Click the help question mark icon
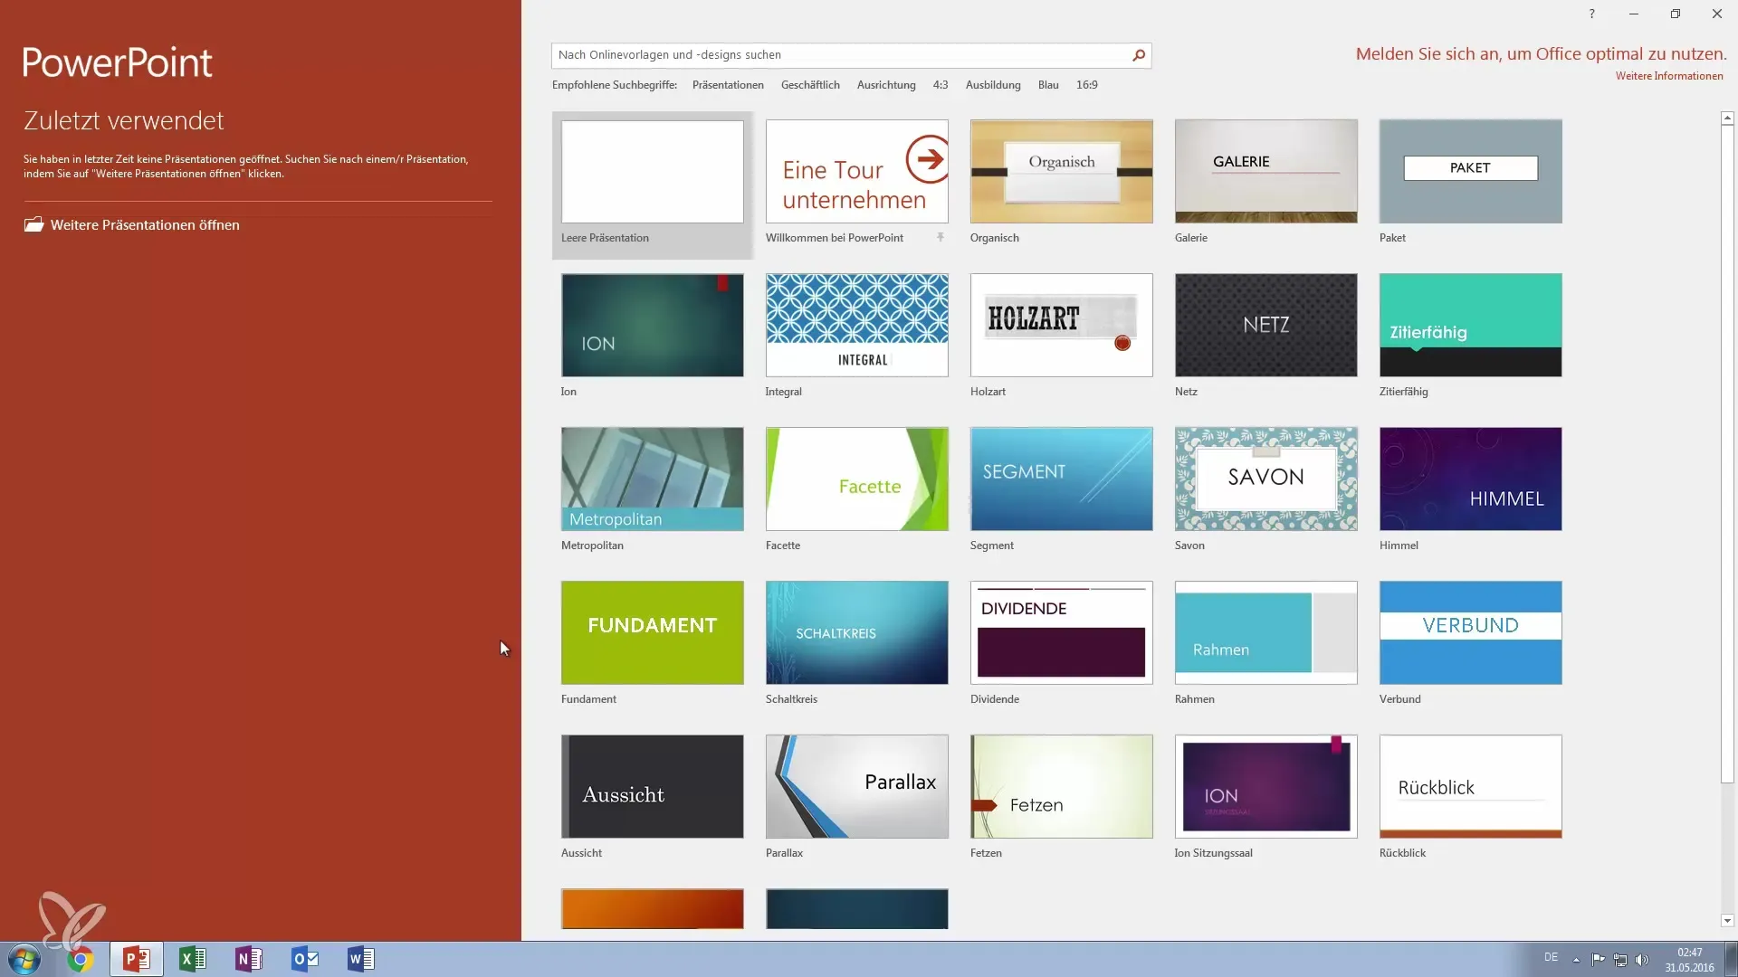 [x=1591, y=14]
